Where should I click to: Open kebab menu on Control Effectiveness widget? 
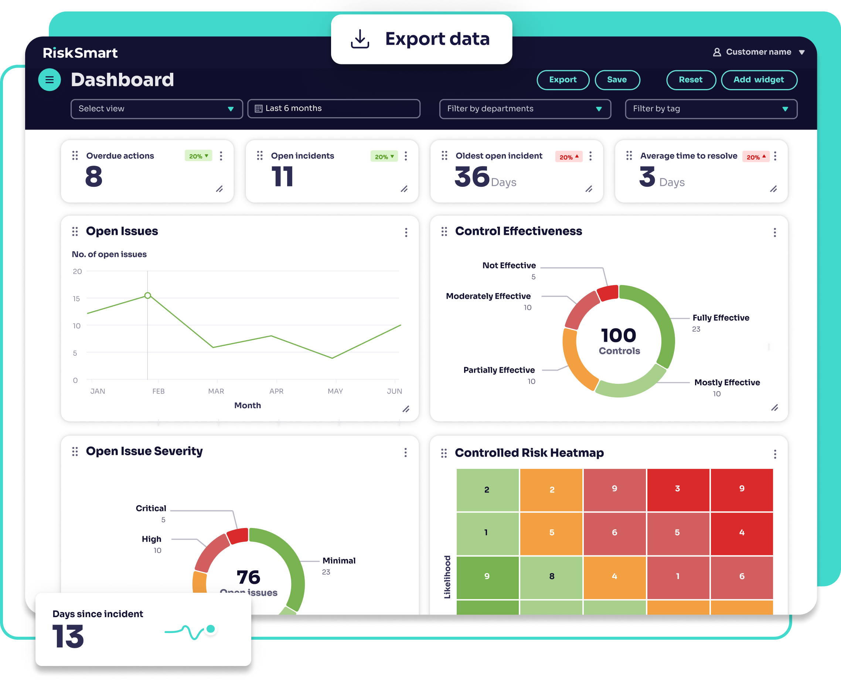tap(774, 233)
